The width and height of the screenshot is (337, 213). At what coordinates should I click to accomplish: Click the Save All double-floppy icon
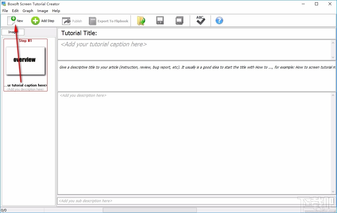pos(179,21)
